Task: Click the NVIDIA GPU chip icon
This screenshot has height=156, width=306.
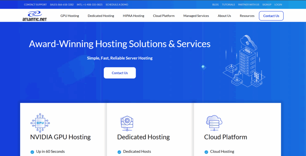Action: point(40,123)
